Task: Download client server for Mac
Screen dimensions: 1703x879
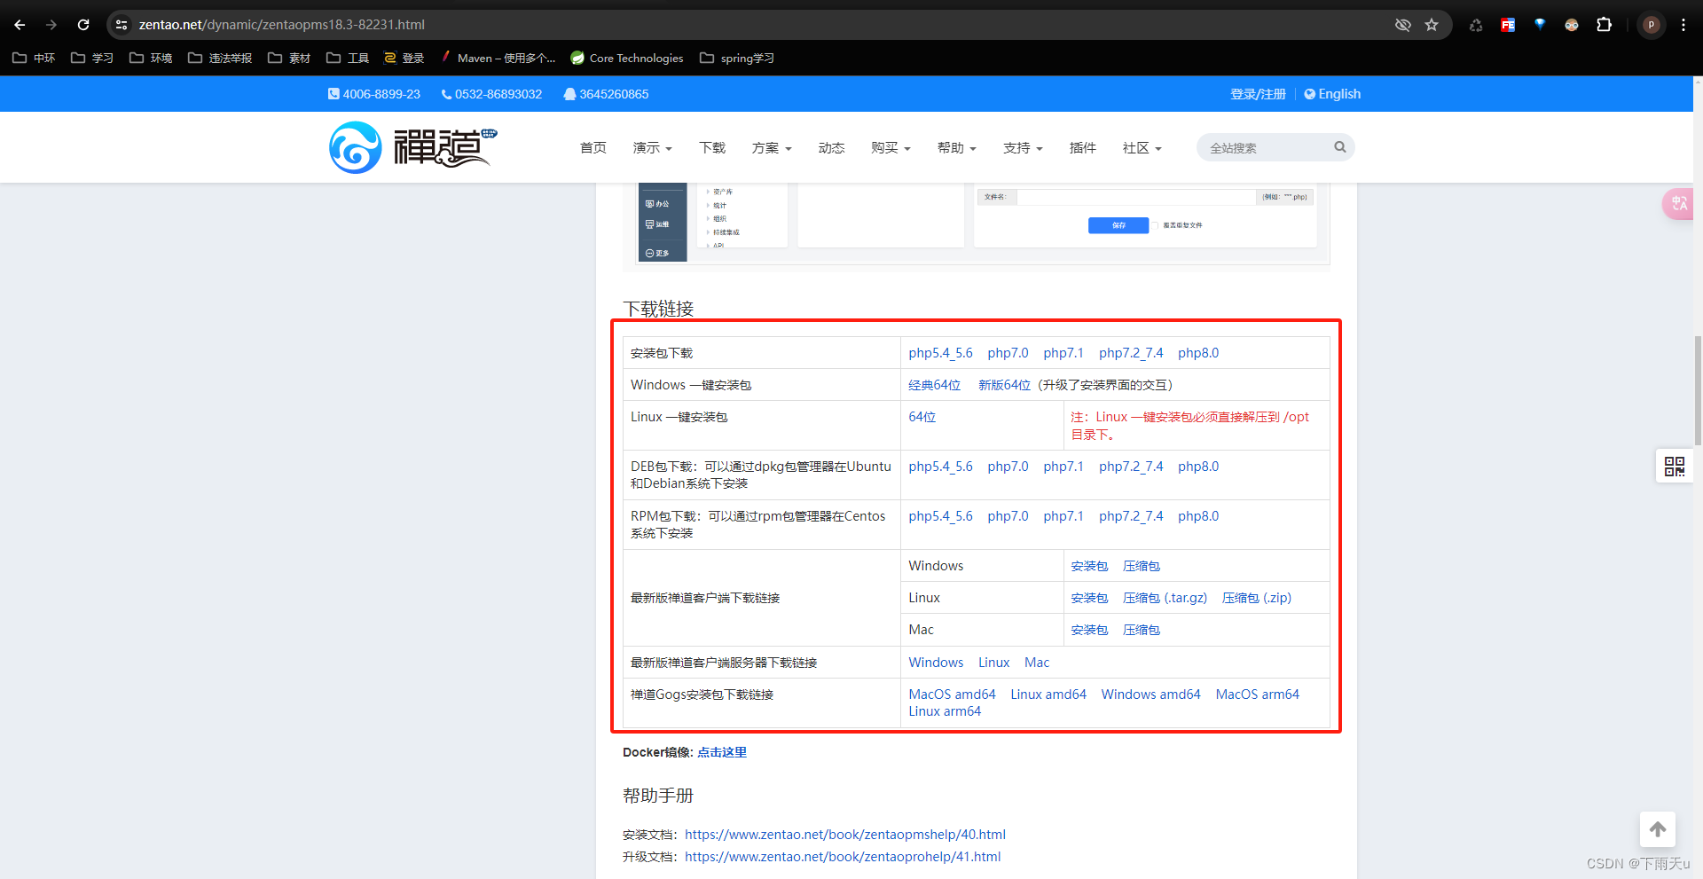Action: (1036, 663)
